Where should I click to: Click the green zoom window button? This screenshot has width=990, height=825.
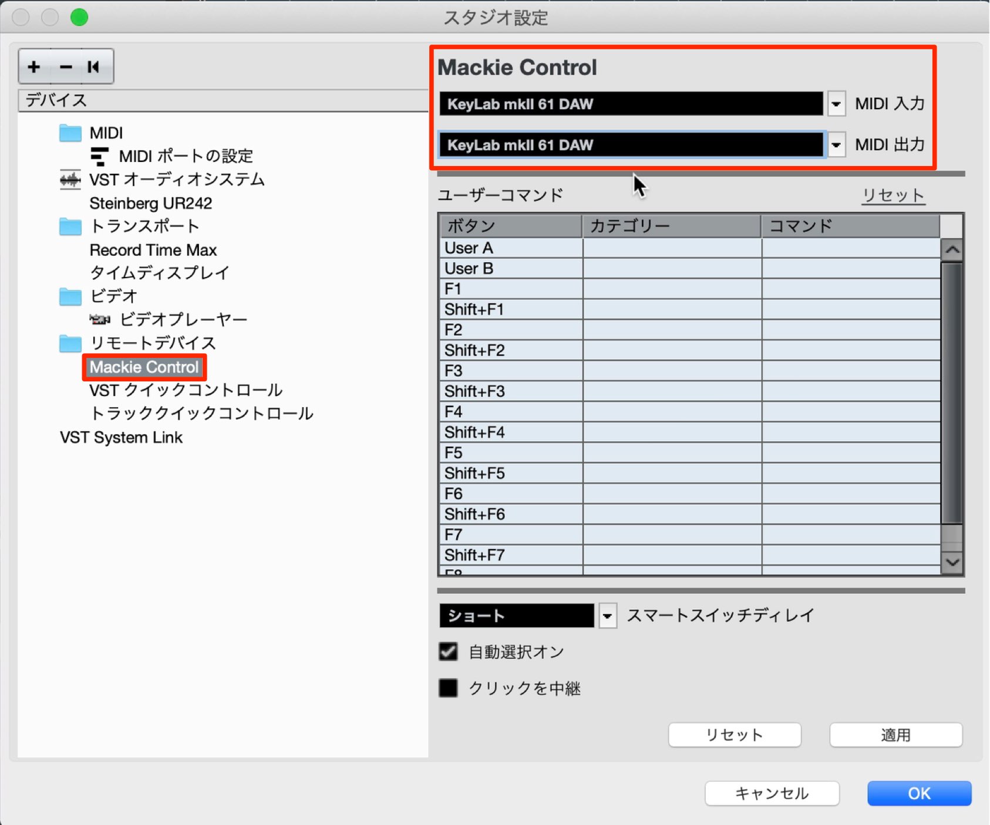tap(79, 18)
